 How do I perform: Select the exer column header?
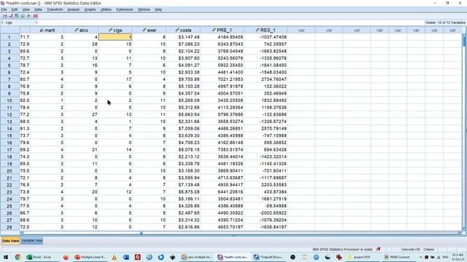click(149, 30)
